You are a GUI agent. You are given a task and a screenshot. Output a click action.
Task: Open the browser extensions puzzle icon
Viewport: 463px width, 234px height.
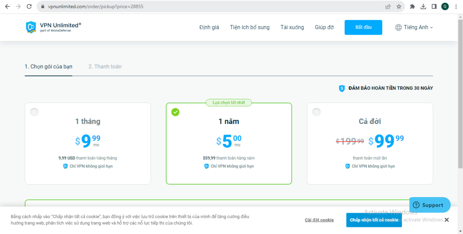coord(412,7)
